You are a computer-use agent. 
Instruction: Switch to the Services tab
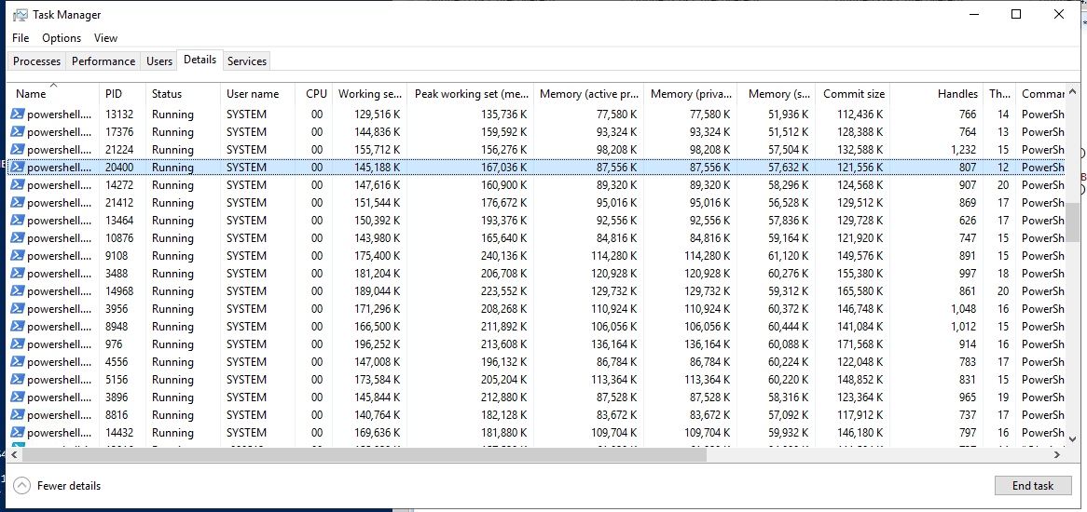click(x=247, y=61)
